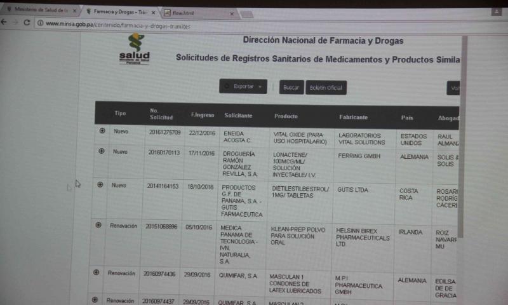Screen dimensions: 508x305
Task: Switch to the flow.html tab
Action: coord(198,13)
